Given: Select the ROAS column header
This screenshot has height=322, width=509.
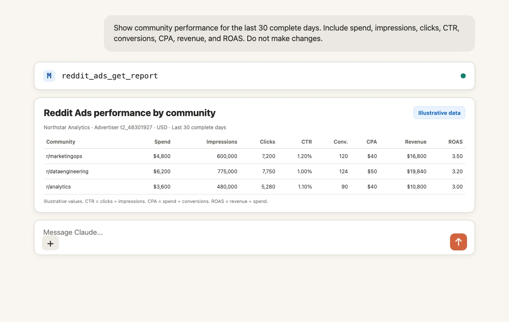Looking at the screenshot, I should point(456,142).
